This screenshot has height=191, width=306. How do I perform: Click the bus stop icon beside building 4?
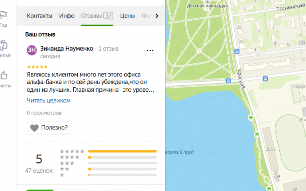(237, 51)
